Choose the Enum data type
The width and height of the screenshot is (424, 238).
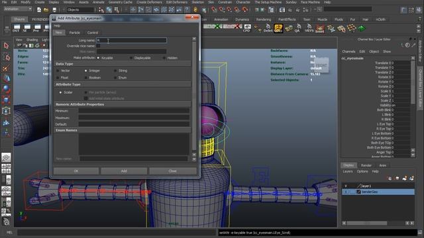tap(115, 78)
